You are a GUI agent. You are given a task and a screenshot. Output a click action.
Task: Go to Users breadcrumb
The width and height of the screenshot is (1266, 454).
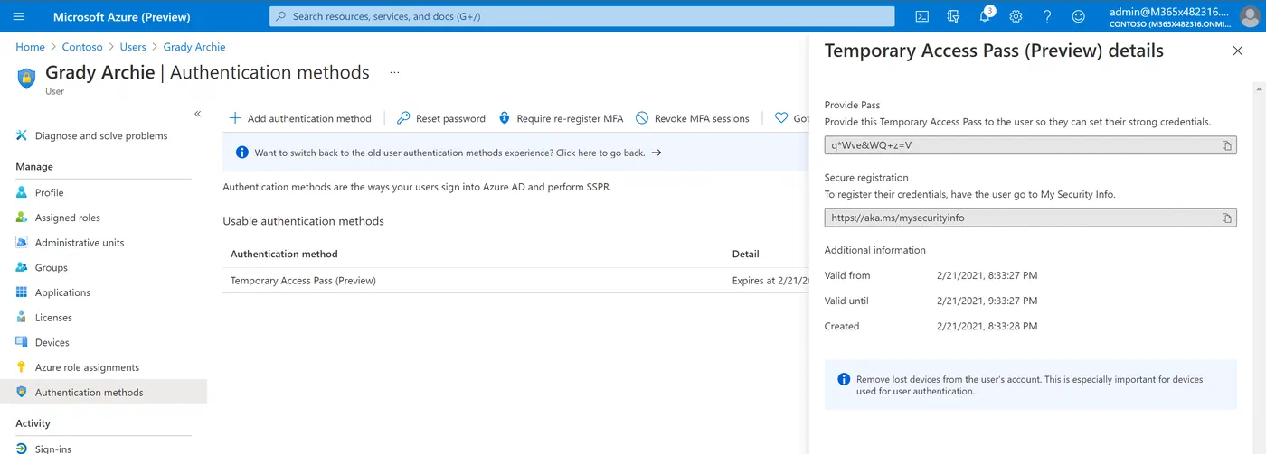pyautogui.click(x=133, y=47)
